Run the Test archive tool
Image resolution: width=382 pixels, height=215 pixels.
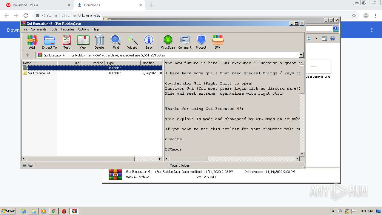coord(67,42)
